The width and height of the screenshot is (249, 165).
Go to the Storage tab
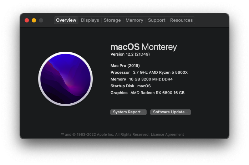(x=112, y=20)
